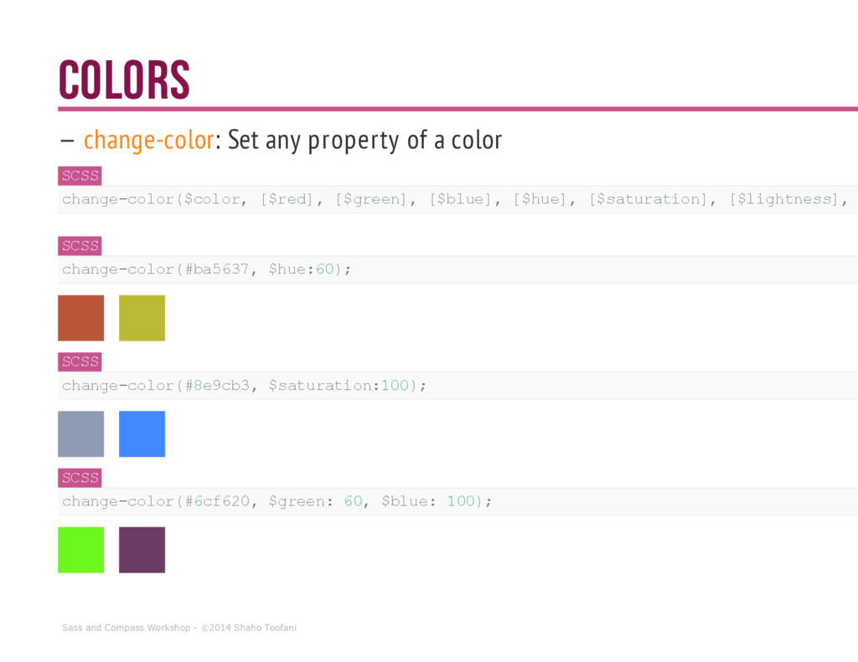
Task: Click SCSS badge above the saturation example
Action: tap(80, 362)
